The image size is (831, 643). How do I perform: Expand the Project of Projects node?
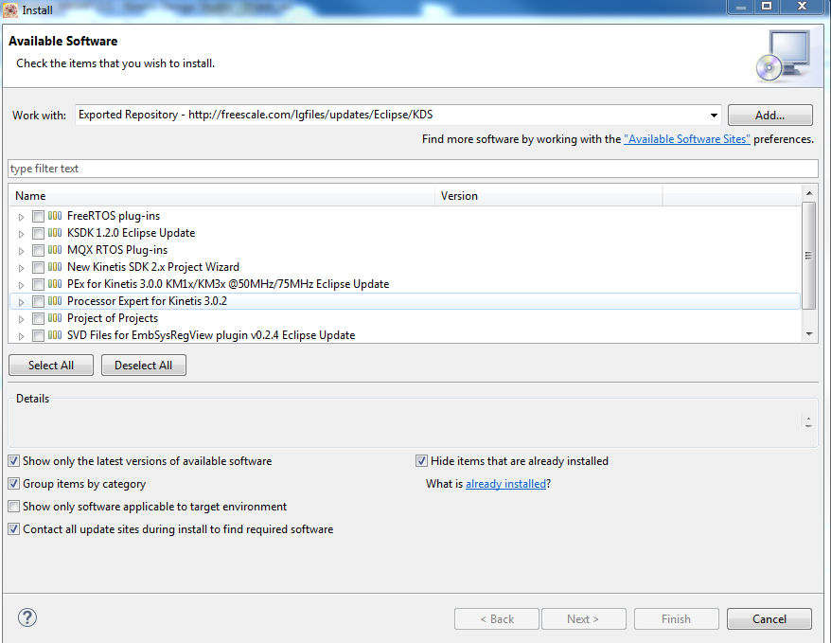21,319
